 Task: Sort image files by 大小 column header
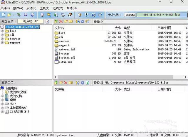112,28
